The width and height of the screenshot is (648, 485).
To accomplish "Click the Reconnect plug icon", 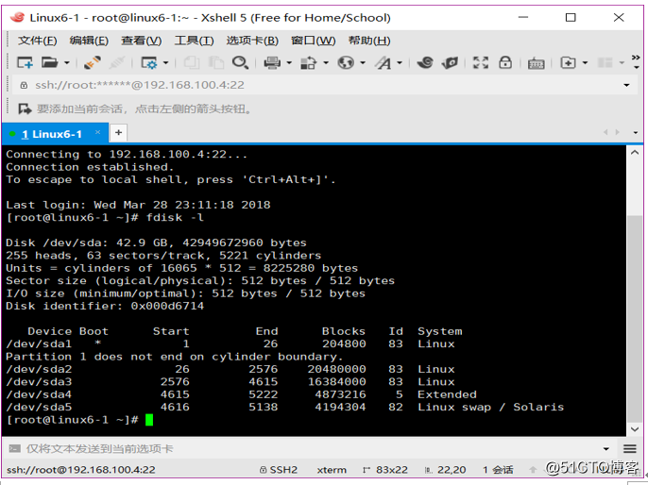I will (x=93, y=62).
